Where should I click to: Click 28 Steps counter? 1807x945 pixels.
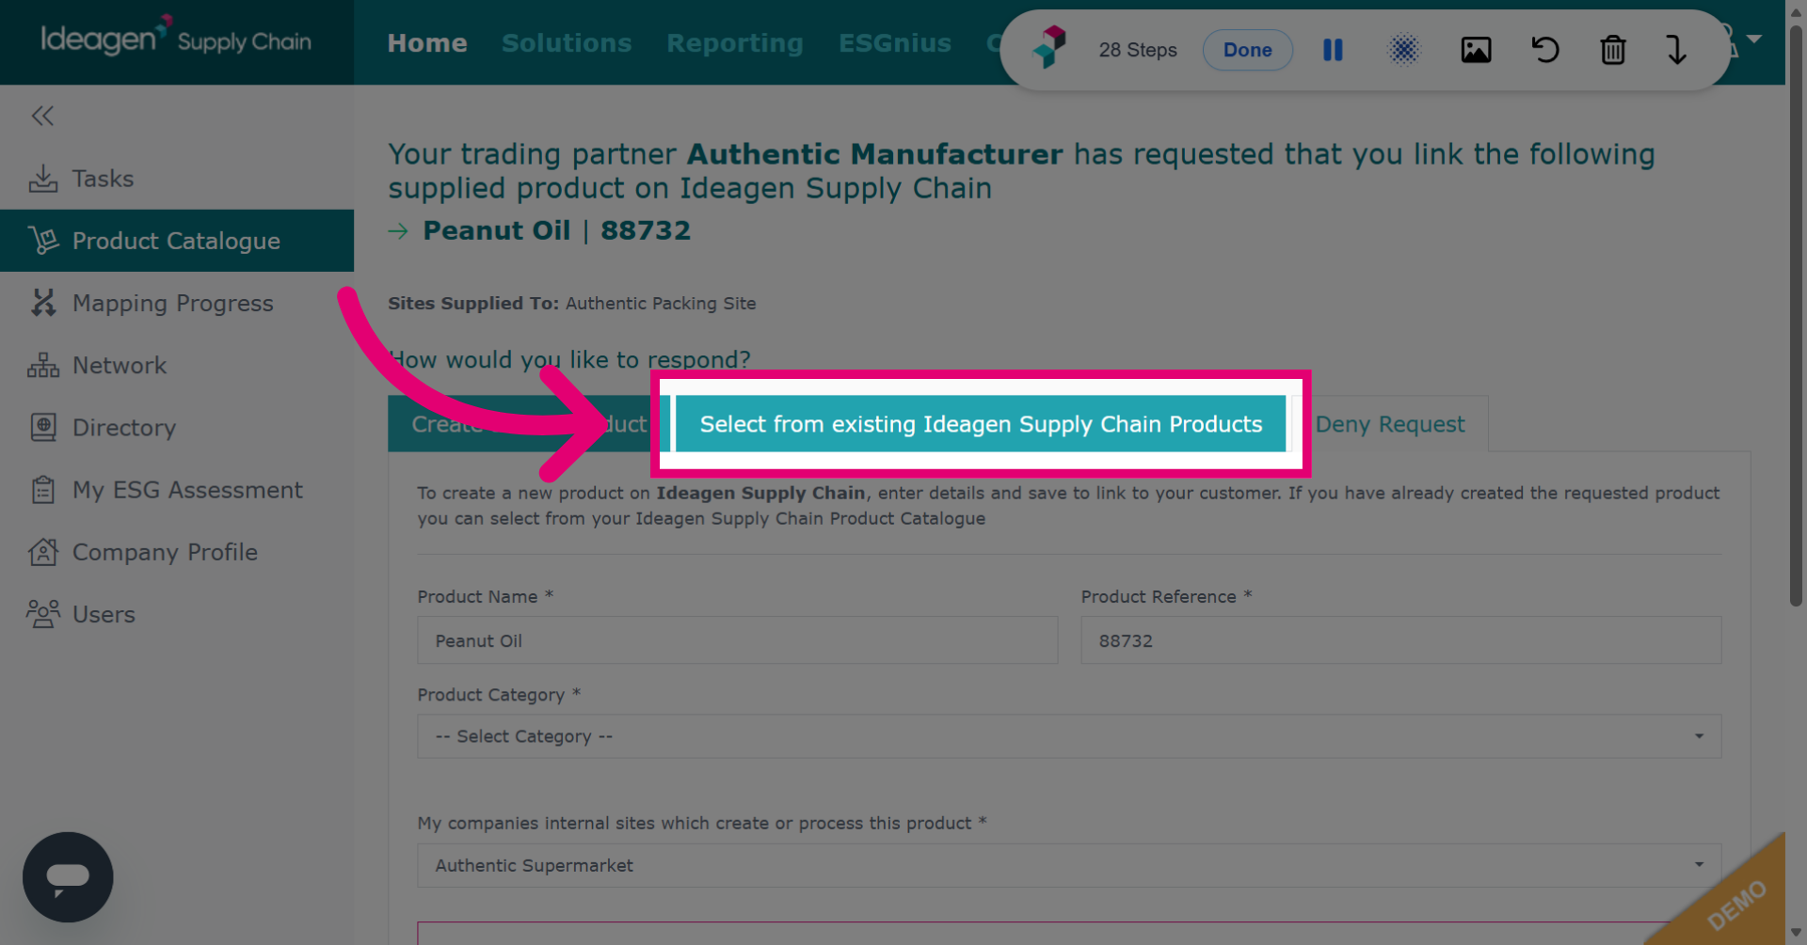(x=1138, y=50)
